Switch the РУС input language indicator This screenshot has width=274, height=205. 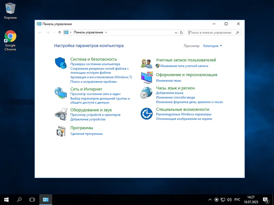[x=237, y=200]
